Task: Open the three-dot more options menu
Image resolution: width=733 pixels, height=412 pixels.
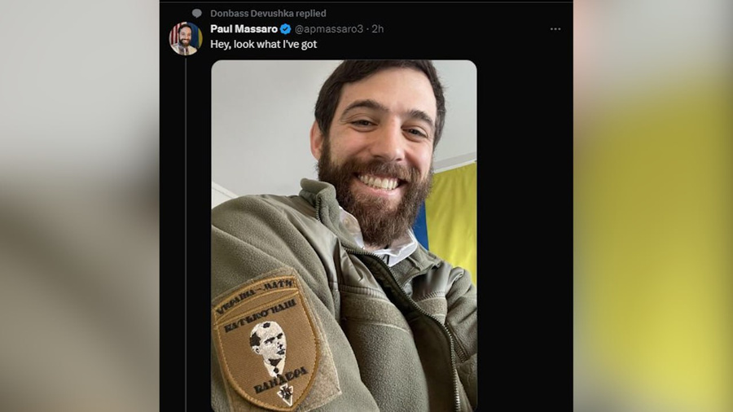Action: click(555, 28)
